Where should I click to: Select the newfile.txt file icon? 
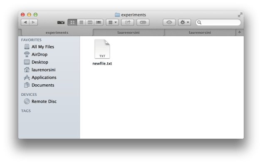pos(102,49)
